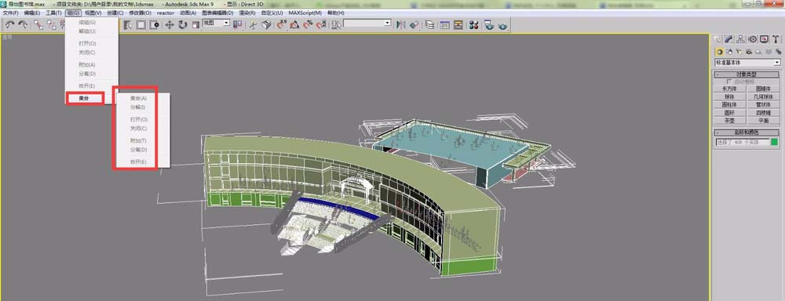Viewport: 785px width, 301px height.
Task: Switch to the Hierarchy command panel tab
Action: 740,39
